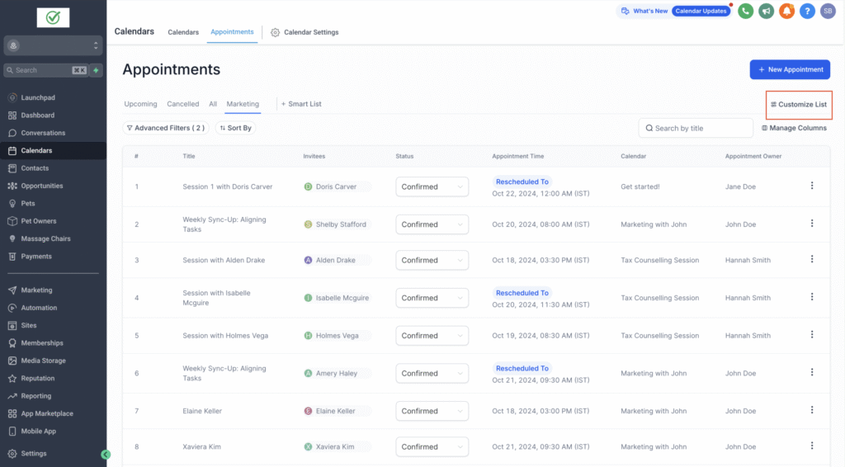
Task: Open three-dot menu for Doris Carver row
Action: coord(812,186)
